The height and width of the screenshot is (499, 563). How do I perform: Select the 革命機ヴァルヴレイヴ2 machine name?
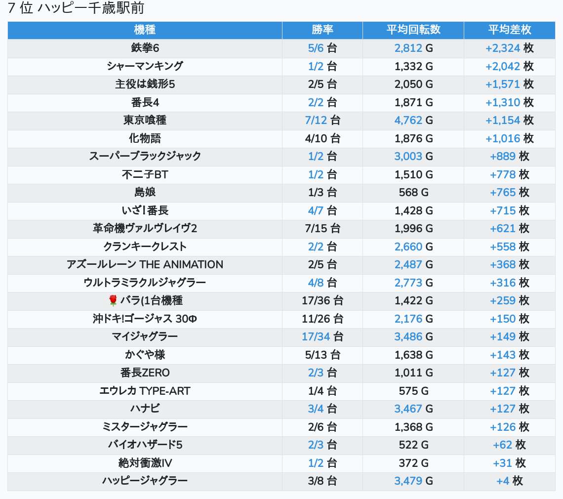point(145,228)
